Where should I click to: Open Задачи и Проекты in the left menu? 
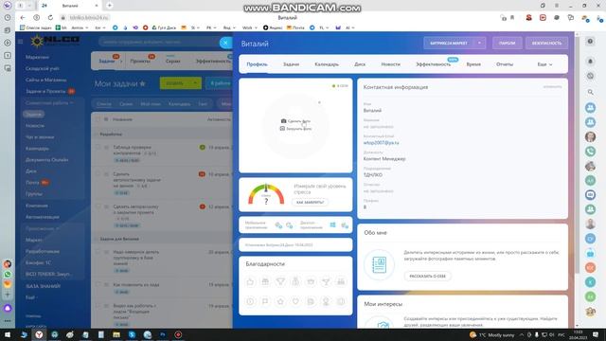(45, 91)
